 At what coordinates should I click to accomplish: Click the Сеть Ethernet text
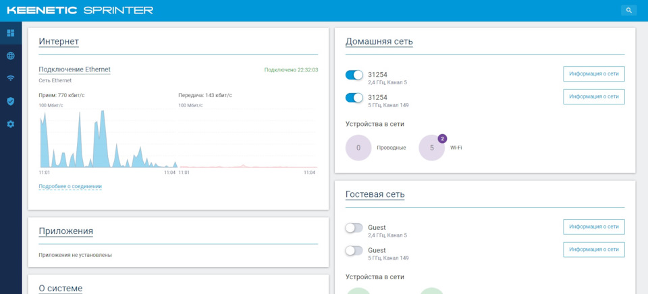[55, 80]
